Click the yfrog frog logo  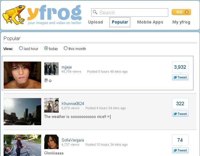click(x=14, y=15)
